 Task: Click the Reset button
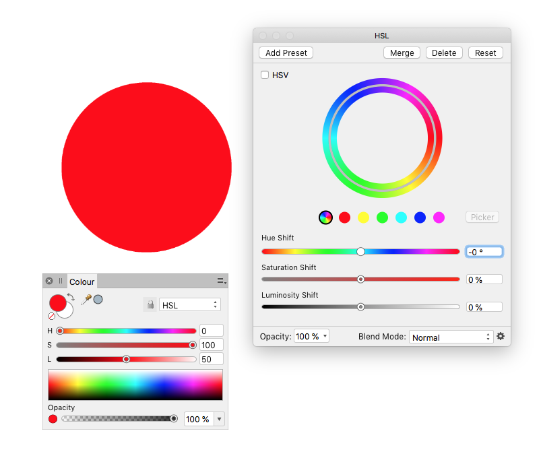[486, 53]
